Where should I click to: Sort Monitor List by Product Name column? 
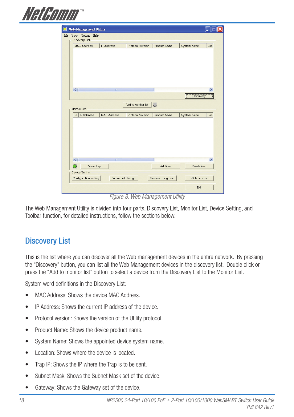point(166,115)
